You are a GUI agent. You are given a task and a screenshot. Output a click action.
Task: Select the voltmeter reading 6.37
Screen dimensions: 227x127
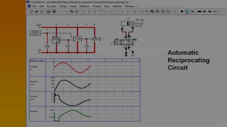coord(68,46)
